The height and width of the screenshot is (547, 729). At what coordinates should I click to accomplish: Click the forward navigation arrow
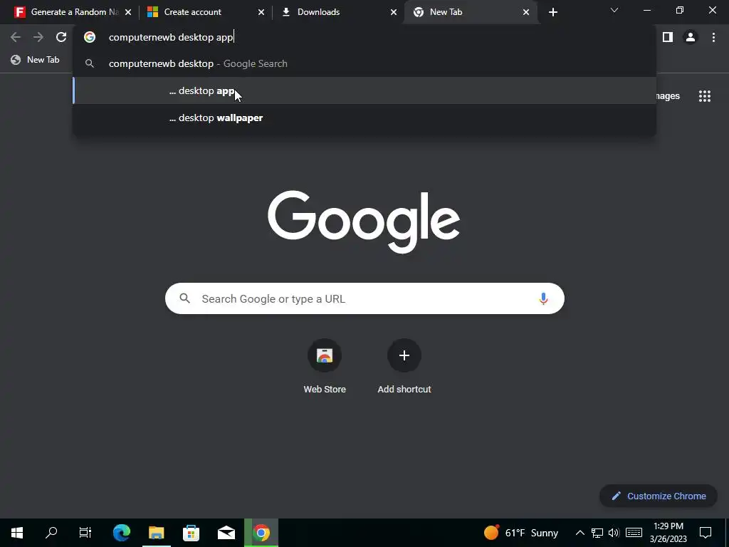click(38, 37)
